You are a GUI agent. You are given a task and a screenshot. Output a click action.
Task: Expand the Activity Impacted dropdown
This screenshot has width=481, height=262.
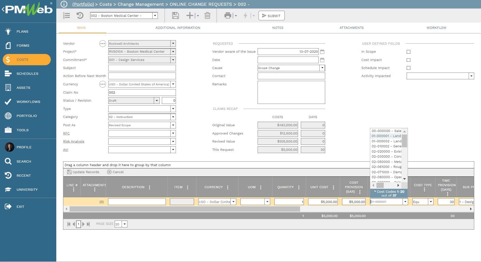click(x=471, y=76)
